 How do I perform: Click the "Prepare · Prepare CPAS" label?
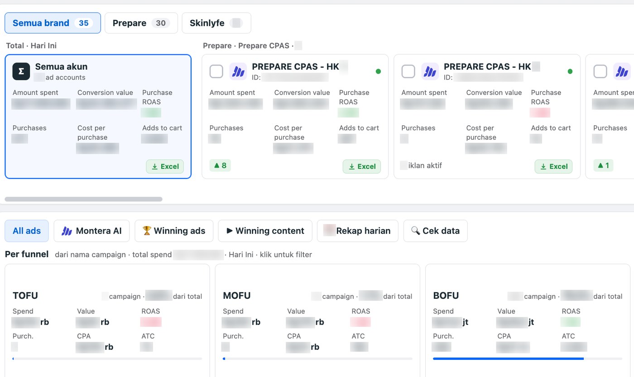246,46
